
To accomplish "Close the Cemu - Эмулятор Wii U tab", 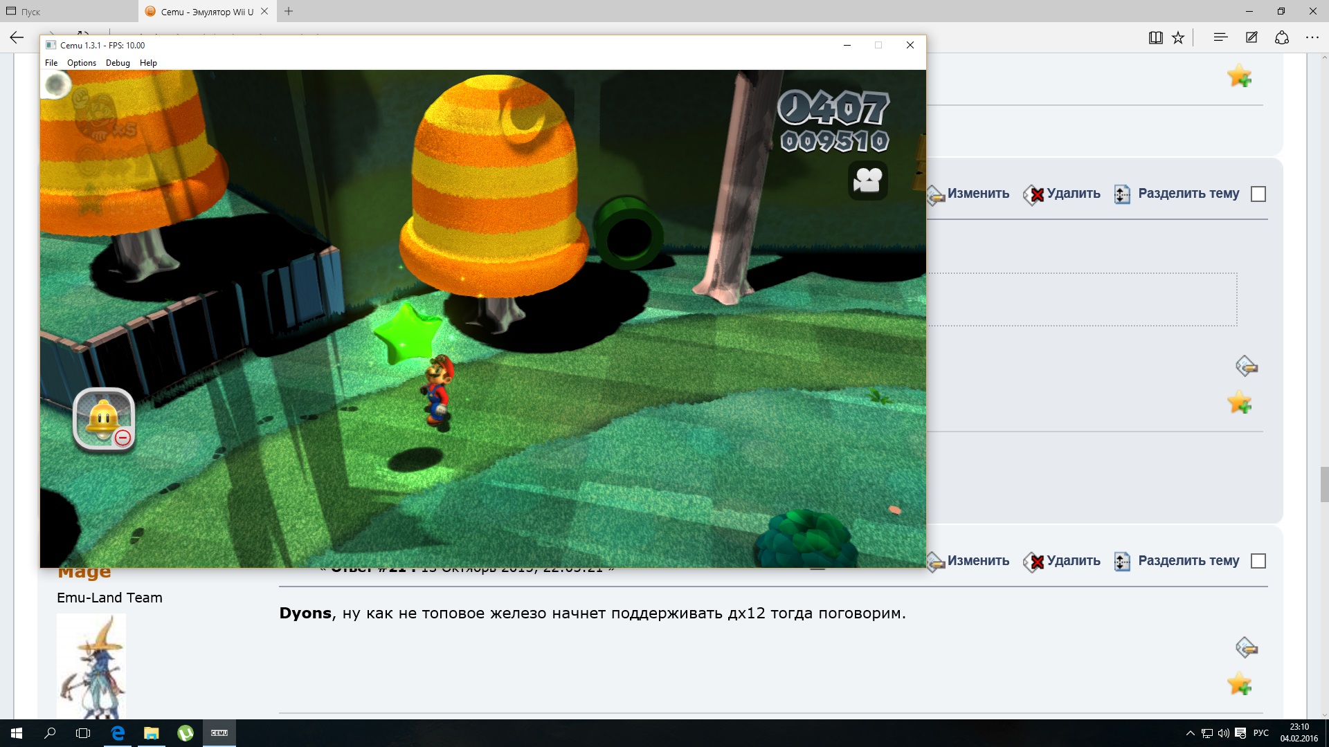I will pos(264,11).
